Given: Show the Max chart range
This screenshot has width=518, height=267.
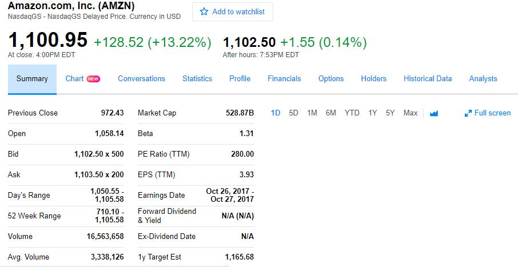Looking at the screenshot, I should coord(411,113).
